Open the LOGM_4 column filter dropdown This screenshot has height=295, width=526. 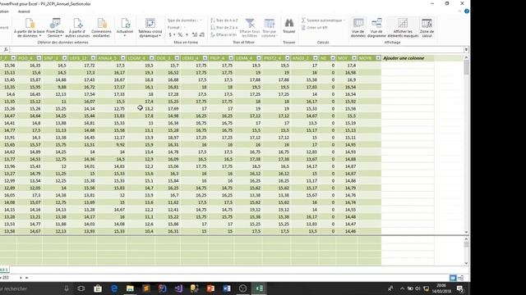[x=151, y=58]
